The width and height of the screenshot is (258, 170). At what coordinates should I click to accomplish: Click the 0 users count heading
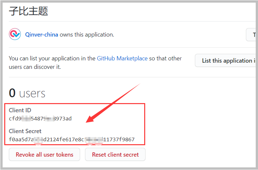(x=27, y=93)
